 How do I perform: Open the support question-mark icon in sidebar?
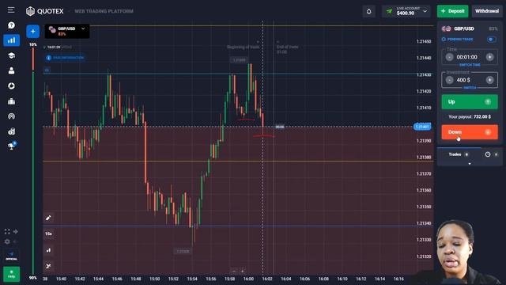click(x=11, y=25)
